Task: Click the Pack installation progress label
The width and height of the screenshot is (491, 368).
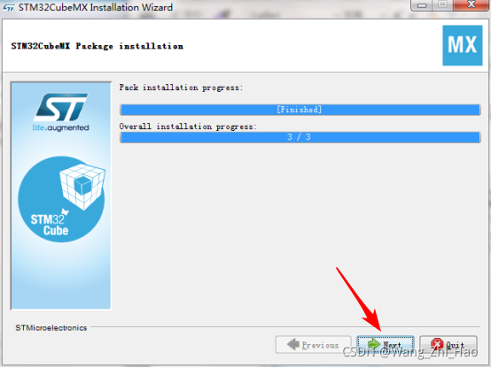Action: 181,88
